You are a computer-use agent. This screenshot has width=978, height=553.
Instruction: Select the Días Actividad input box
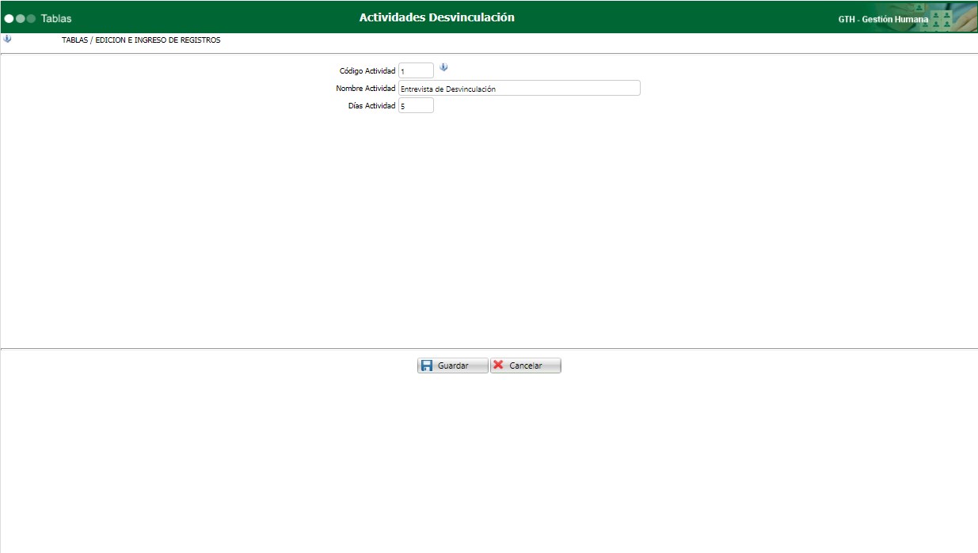(x=416, y=105)
